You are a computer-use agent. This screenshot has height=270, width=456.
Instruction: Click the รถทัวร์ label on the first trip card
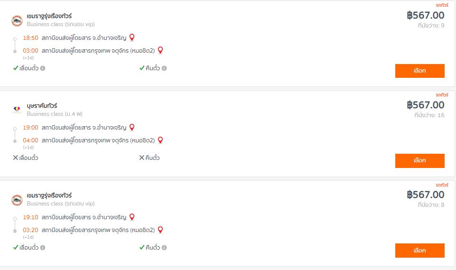442,5
